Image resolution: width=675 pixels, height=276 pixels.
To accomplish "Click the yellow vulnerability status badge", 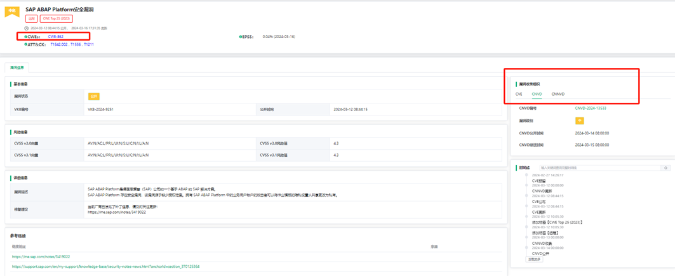I will click(x=94, y=96).
